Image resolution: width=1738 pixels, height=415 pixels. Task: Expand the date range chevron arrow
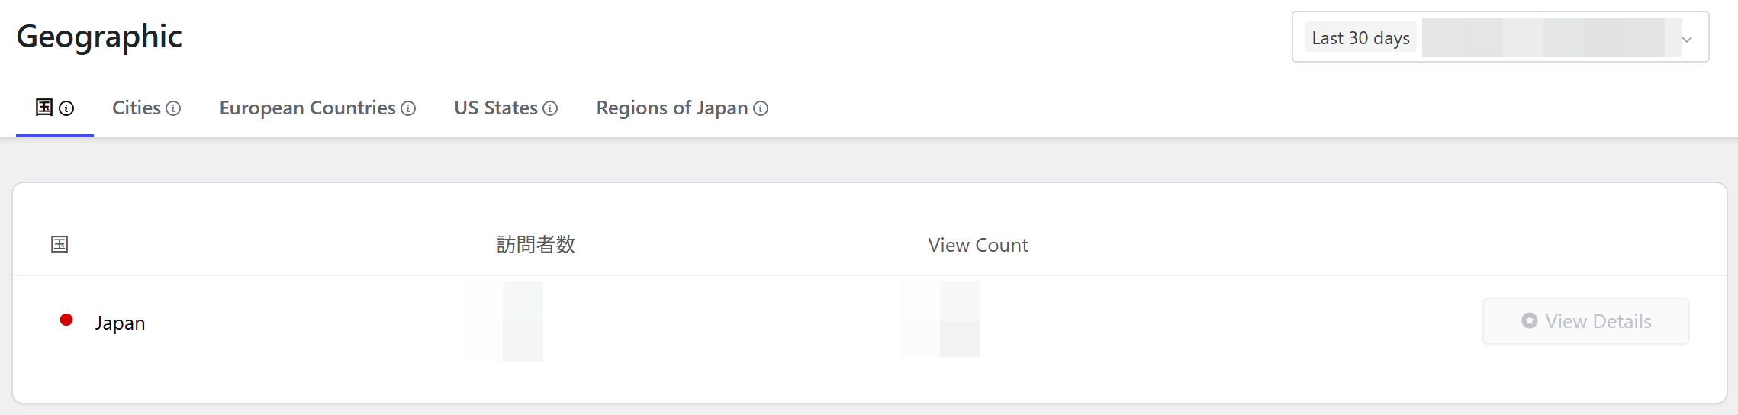1687,39
